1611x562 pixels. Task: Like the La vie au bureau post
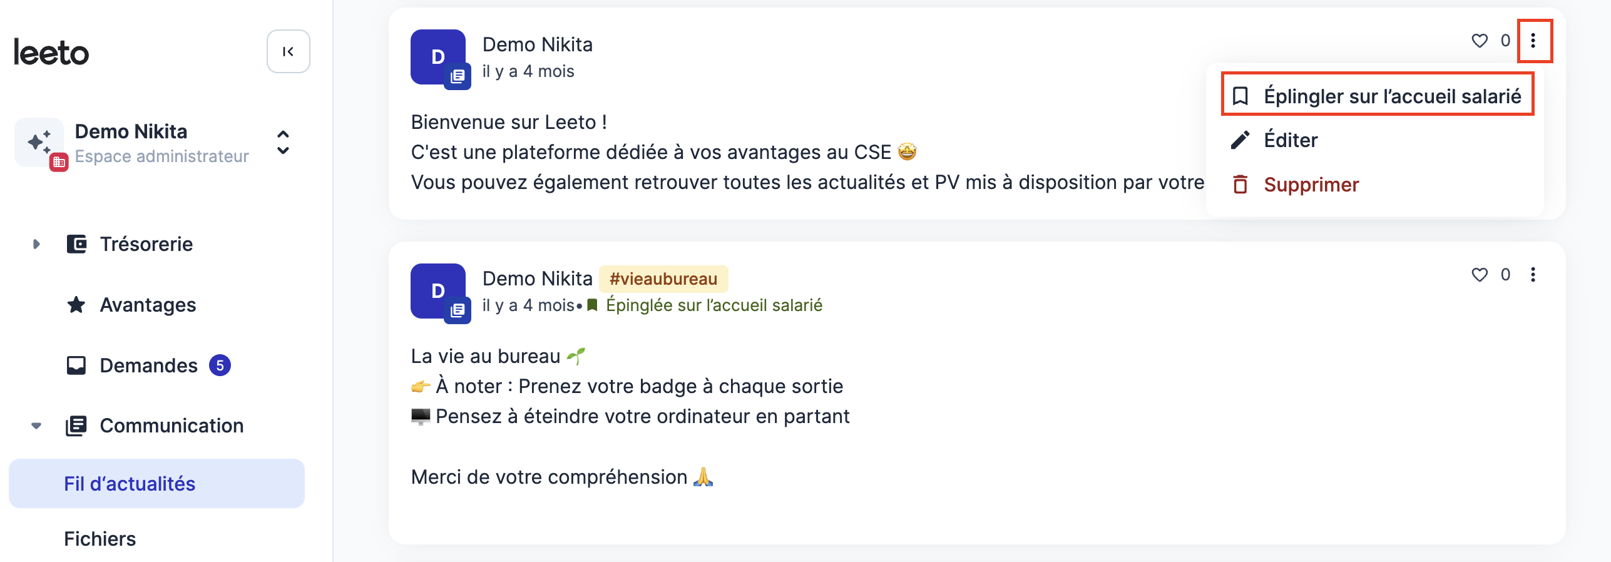pos(1480,275)
